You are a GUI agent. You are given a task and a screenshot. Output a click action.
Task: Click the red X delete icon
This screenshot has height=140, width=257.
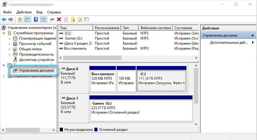coord(59,19)
